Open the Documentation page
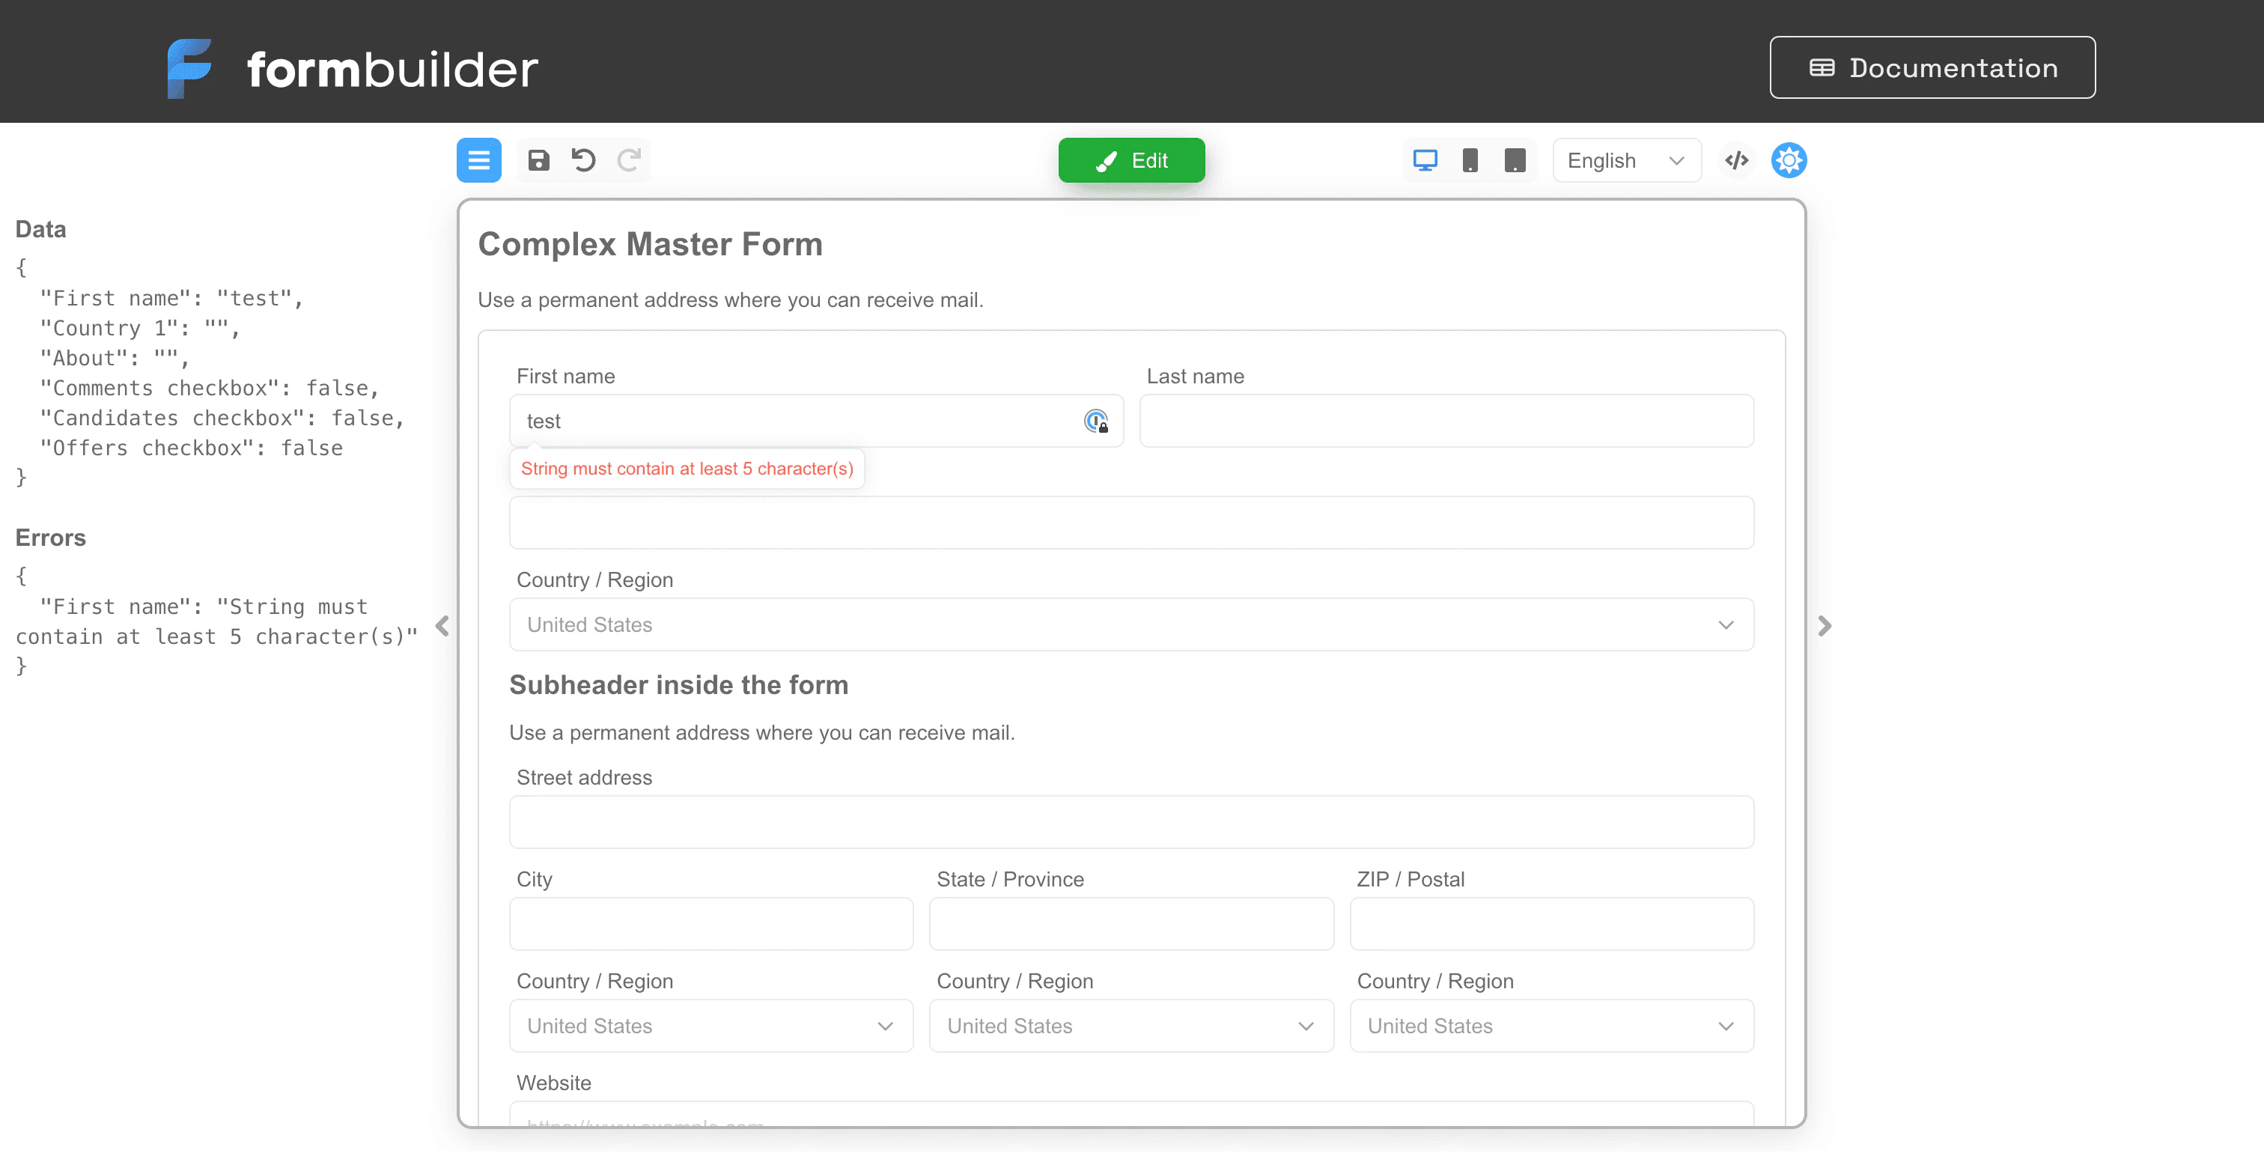2264x1156 pixels. pyautogui.click(x=1931, y=67)
